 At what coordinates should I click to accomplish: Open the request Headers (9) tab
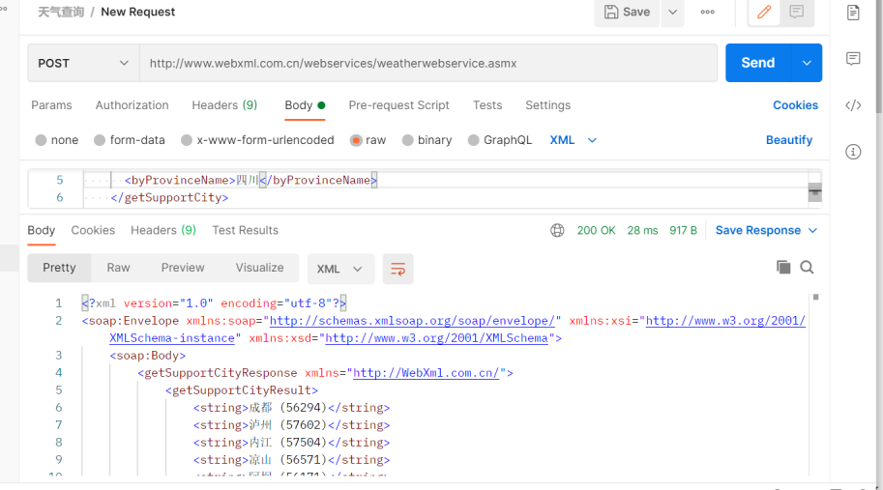click(x=224, y=105)
